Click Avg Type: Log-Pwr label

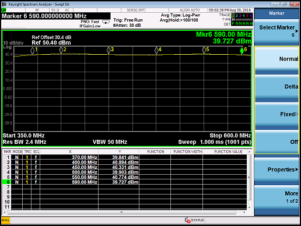pyautogui.click(x=180, y=15)
